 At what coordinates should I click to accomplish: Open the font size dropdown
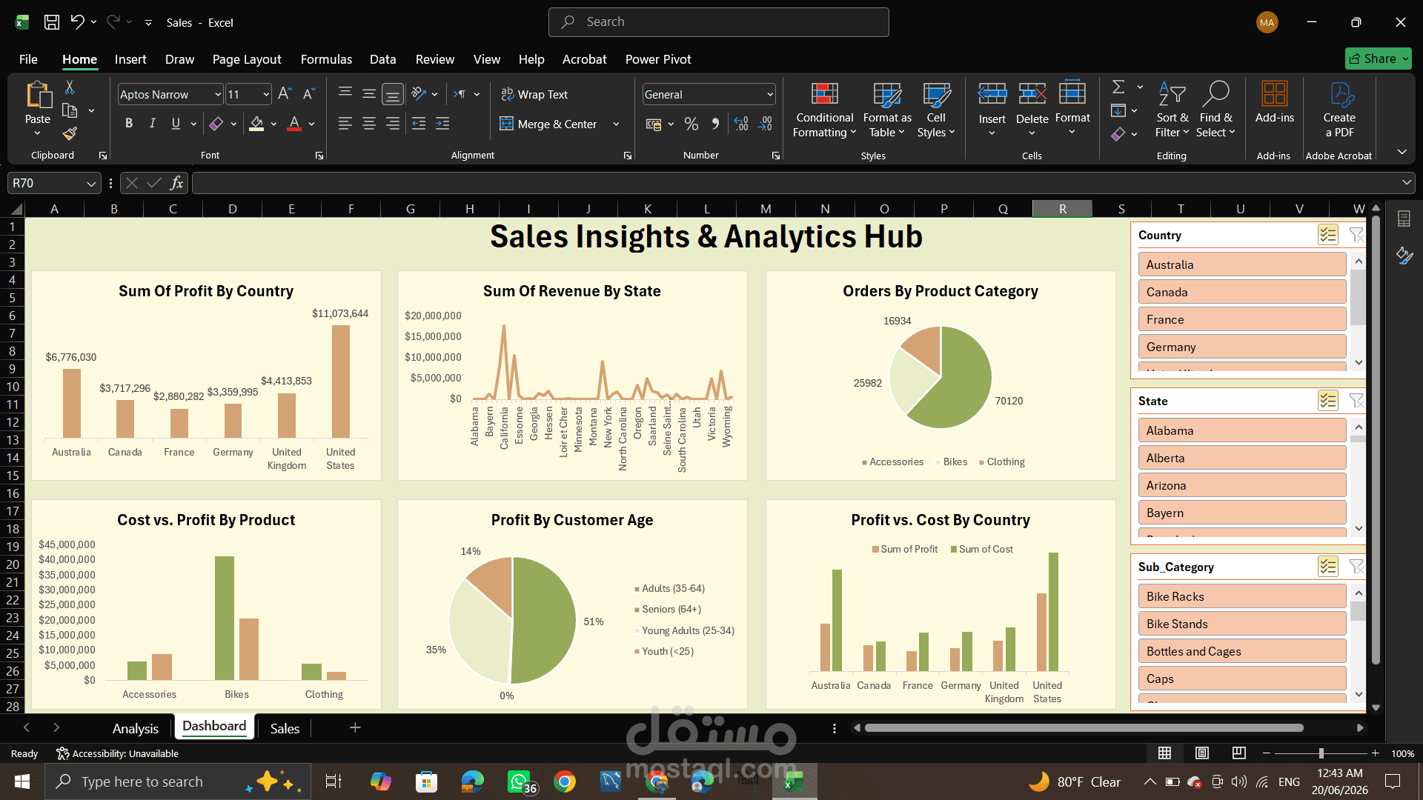click(x=266, y=95)
